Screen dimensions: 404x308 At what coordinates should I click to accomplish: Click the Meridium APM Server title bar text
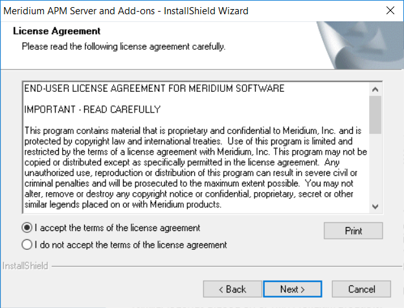click(x=126, y=11)
